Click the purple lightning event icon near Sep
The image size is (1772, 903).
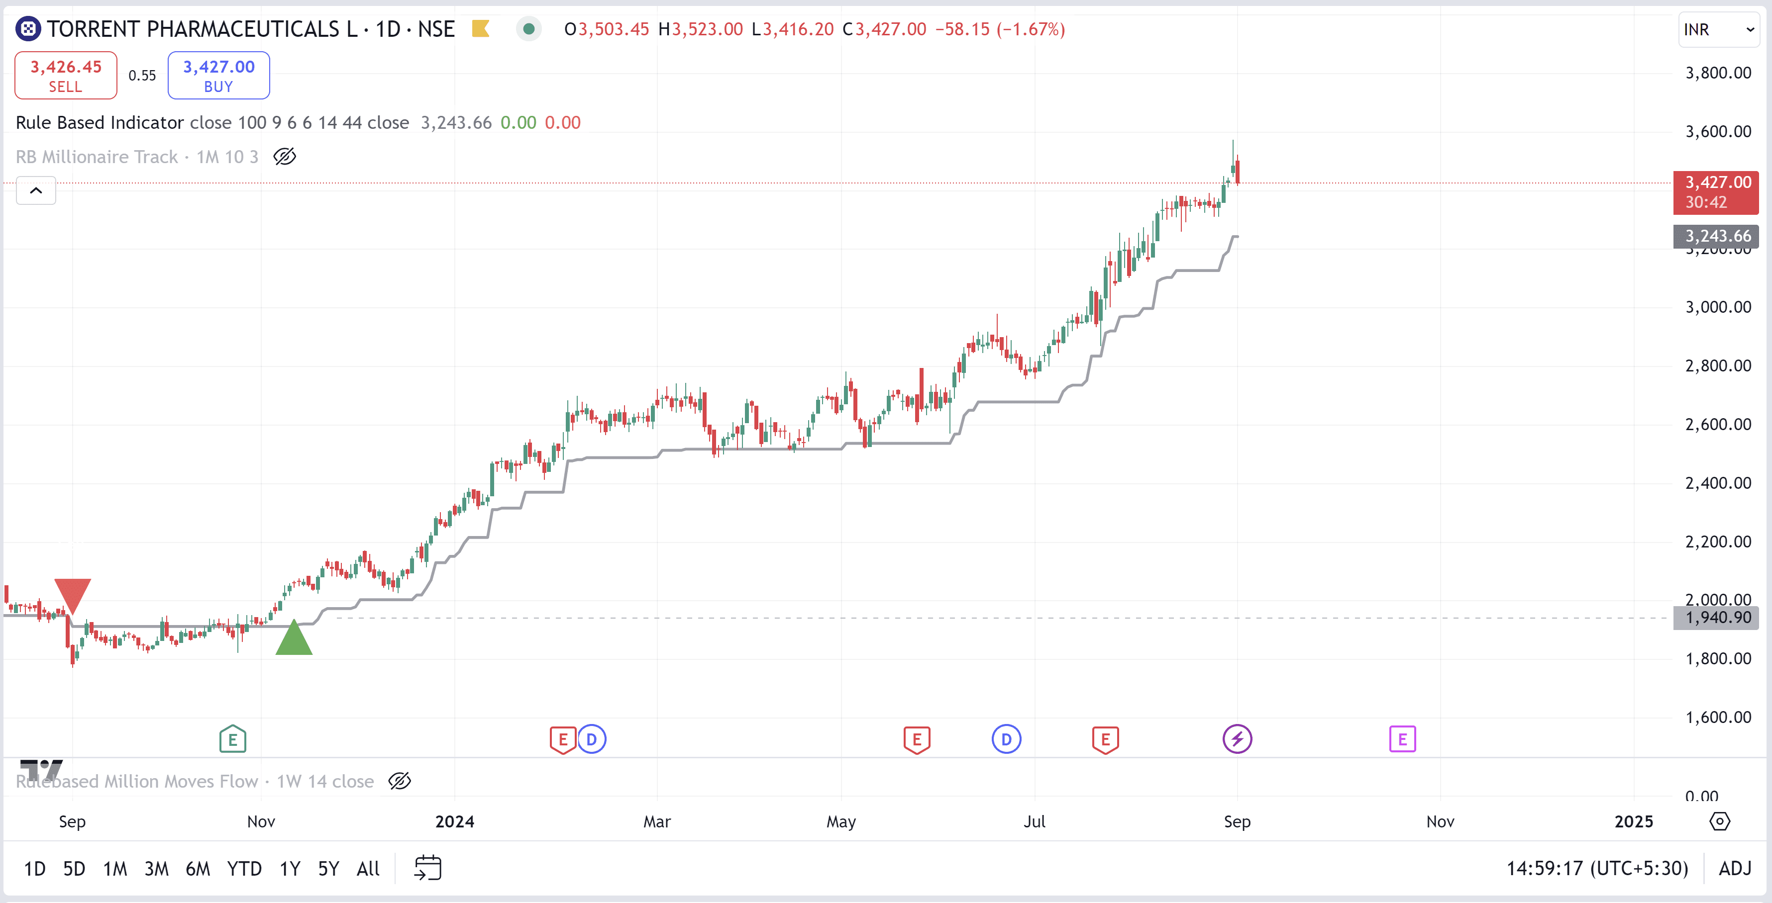[1237, 739]
